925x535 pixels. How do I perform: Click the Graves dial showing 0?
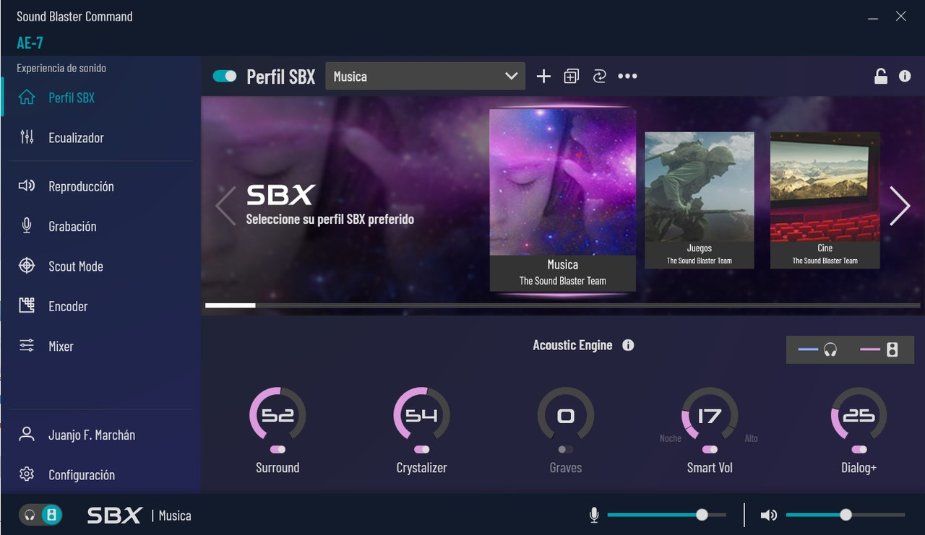coord(566,415)
